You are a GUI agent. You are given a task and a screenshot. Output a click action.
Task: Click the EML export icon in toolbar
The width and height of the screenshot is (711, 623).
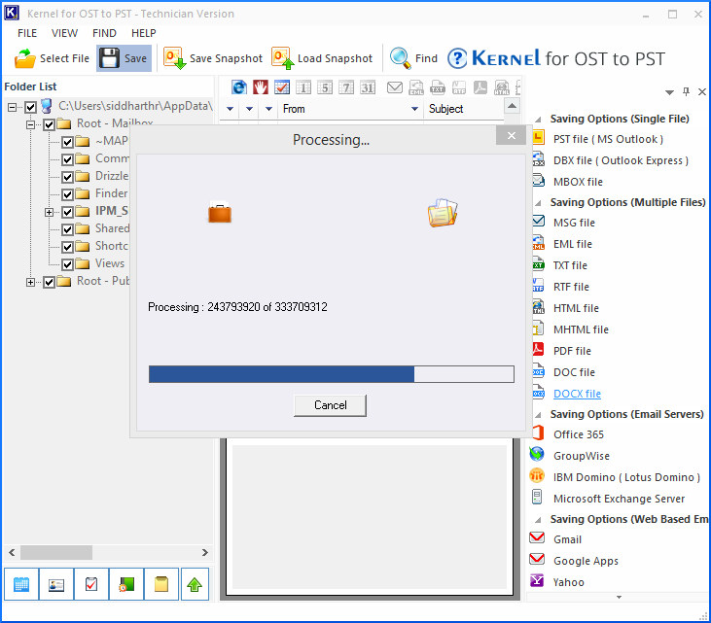(416, 87)
